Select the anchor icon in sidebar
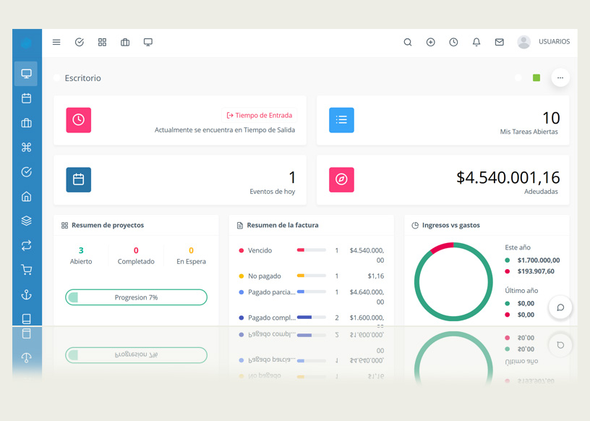This screenshot has width=590, height=421. pos(27,294)
